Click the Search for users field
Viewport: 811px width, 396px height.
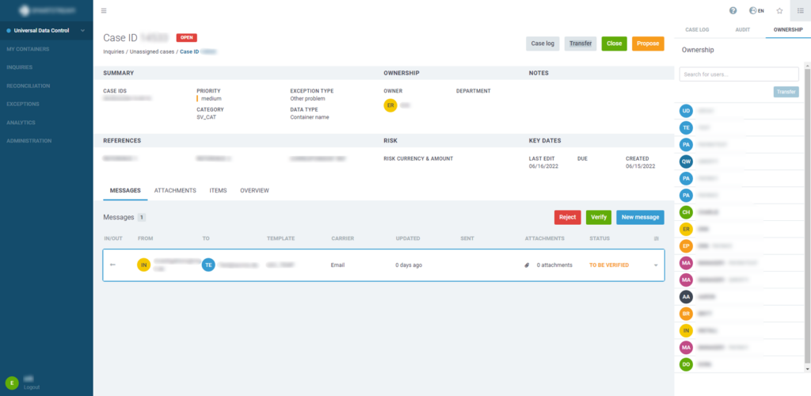click(x=738, y=74)
